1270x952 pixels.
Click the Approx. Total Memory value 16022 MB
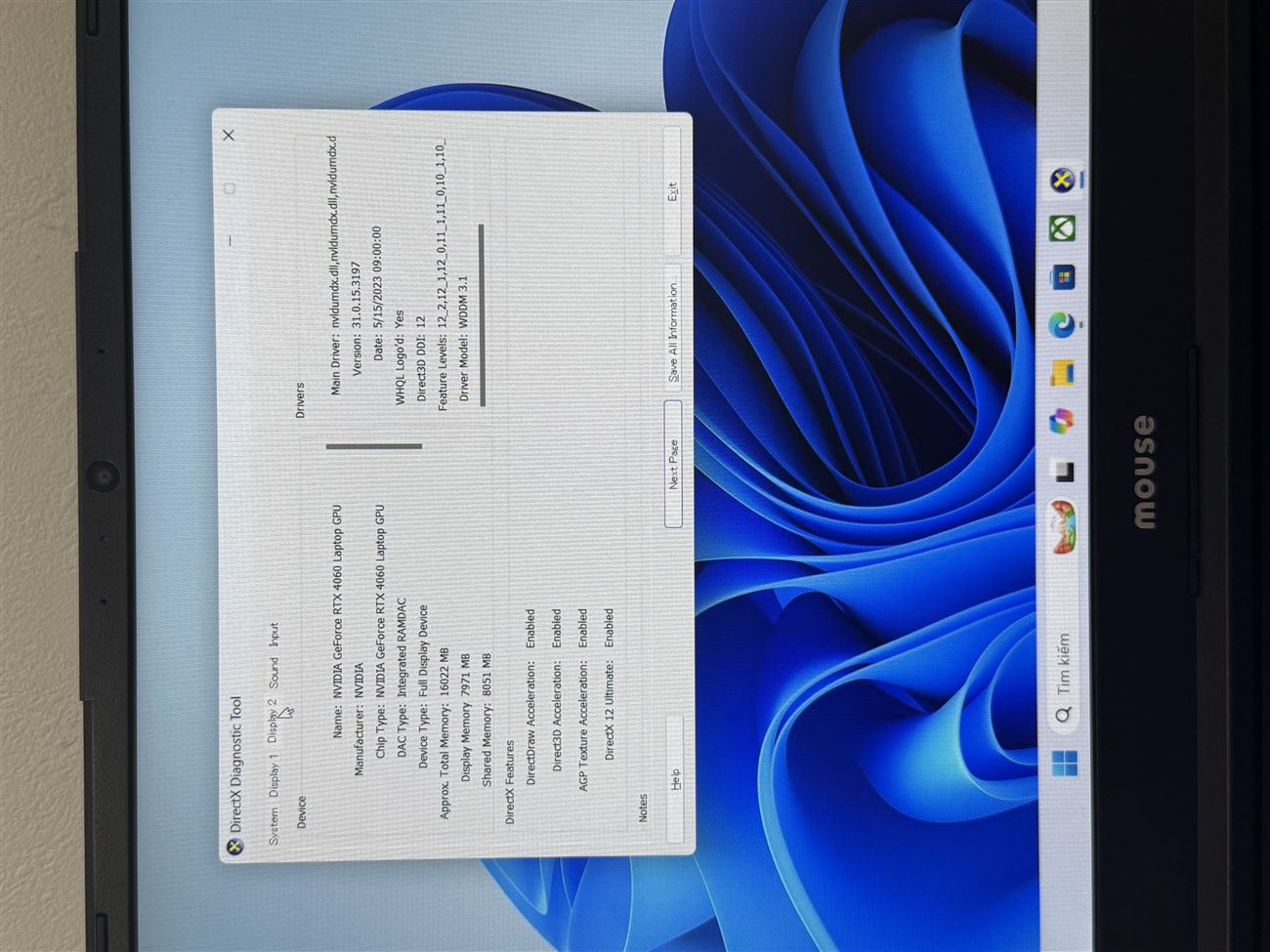point(444,672)
